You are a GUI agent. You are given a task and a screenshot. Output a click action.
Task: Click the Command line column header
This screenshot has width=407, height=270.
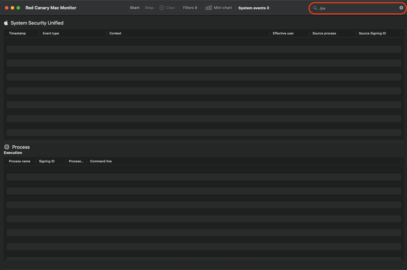click(101, 161)
